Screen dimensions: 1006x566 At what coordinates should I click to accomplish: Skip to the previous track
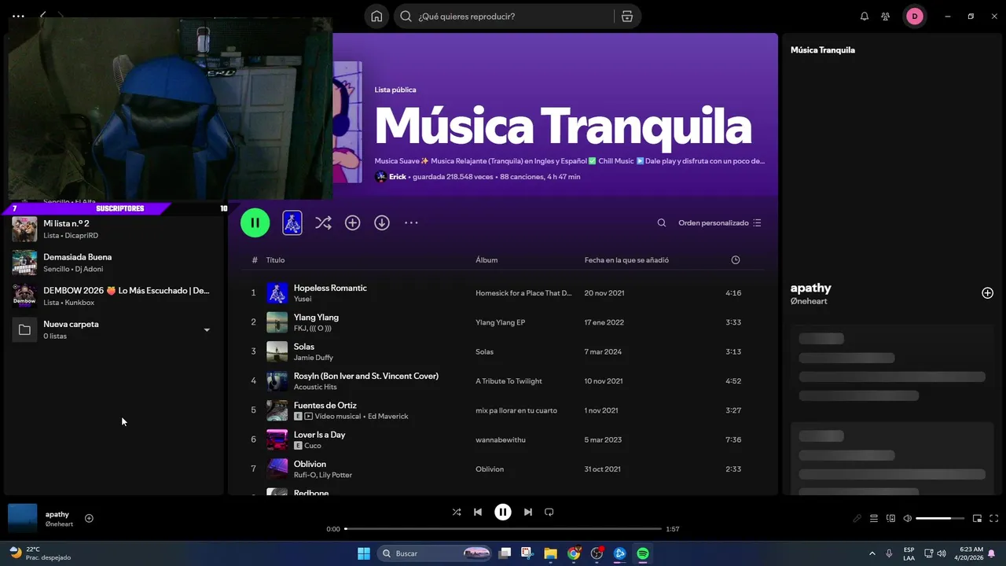(478, 512)
